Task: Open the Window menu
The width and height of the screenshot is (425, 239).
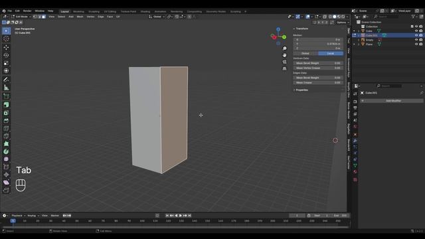Action: 40,11
